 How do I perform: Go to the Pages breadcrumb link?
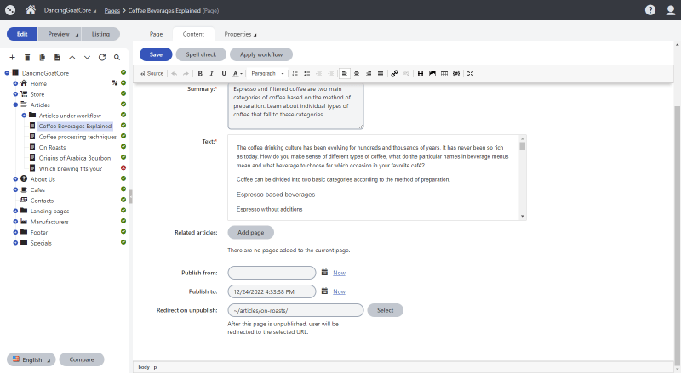pos(112,10)
